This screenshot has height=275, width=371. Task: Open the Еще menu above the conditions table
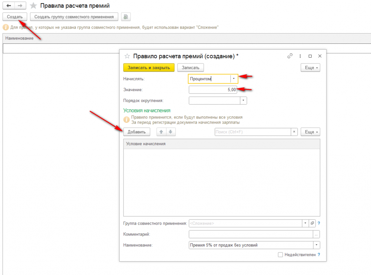click(x=310, y=132)
